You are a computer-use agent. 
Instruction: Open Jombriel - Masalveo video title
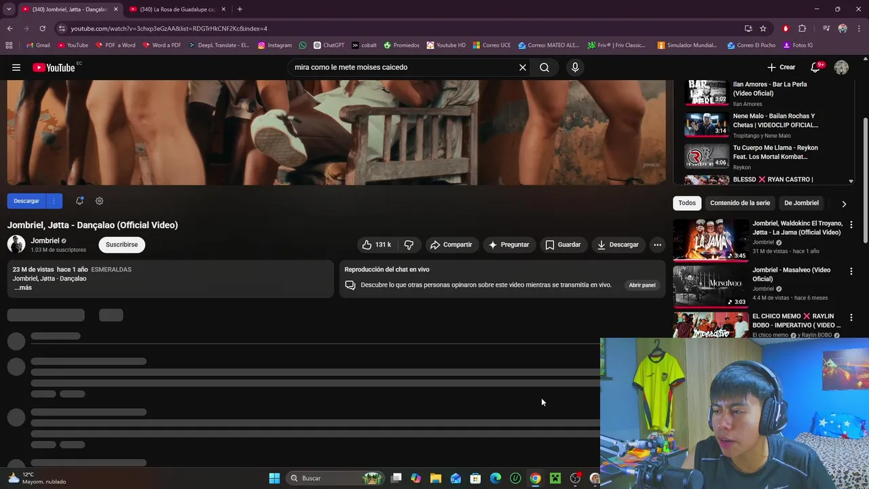[791, 274]
